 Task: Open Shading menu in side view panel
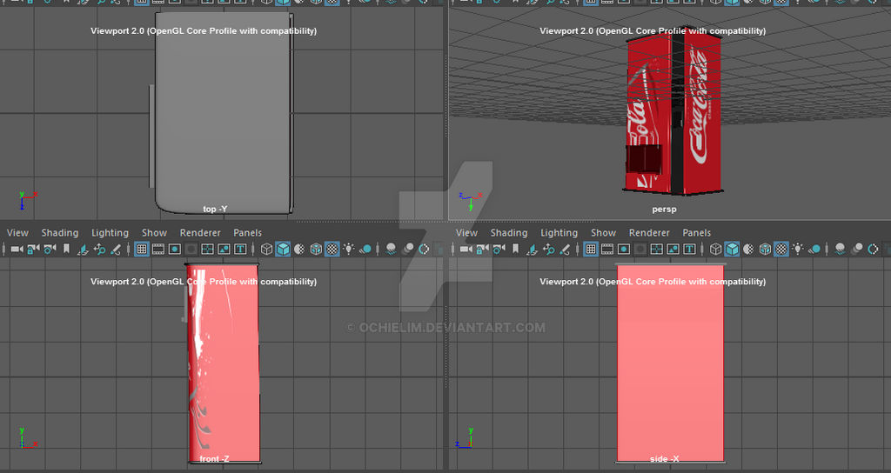coord(508,233)
